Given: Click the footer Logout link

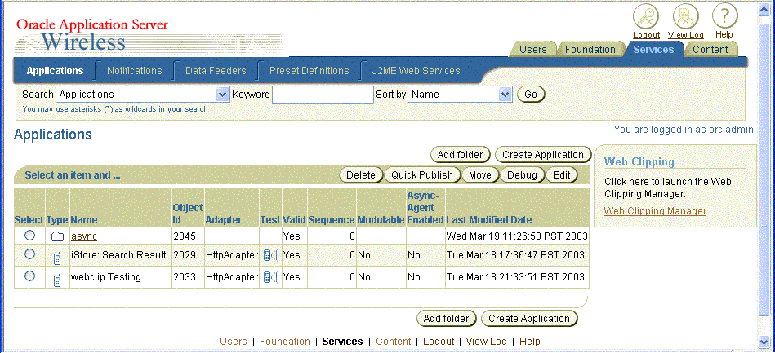Looking at the screenshot, I should (x=439, y=341).
